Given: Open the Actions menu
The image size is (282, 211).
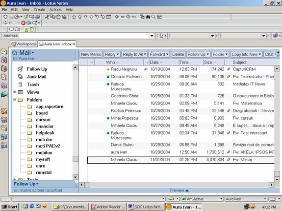Looking at the screenshot, I should 55,10.
